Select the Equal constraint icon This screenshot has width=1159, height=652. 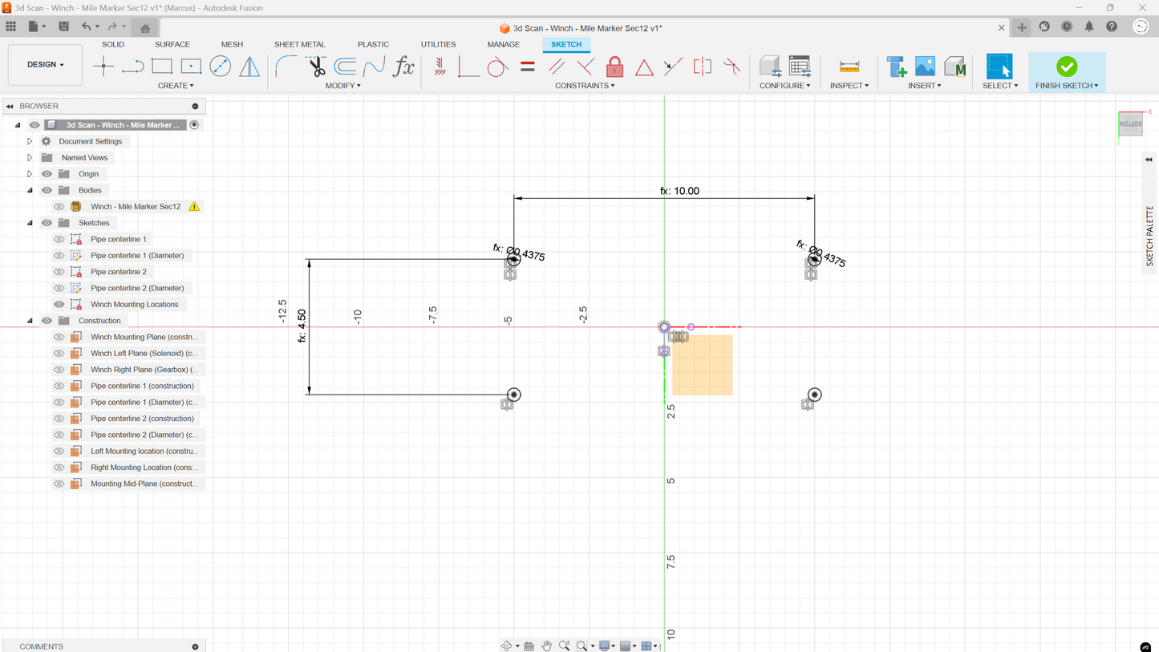point(527,67)
